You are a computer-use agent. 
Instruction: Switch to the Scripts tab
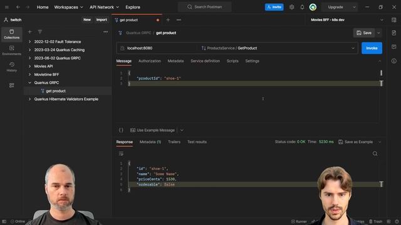tap(232, 61)
